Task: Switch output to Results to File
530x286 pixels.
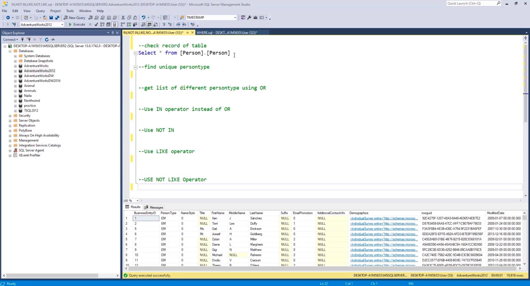Action: [x=155, y=24]
